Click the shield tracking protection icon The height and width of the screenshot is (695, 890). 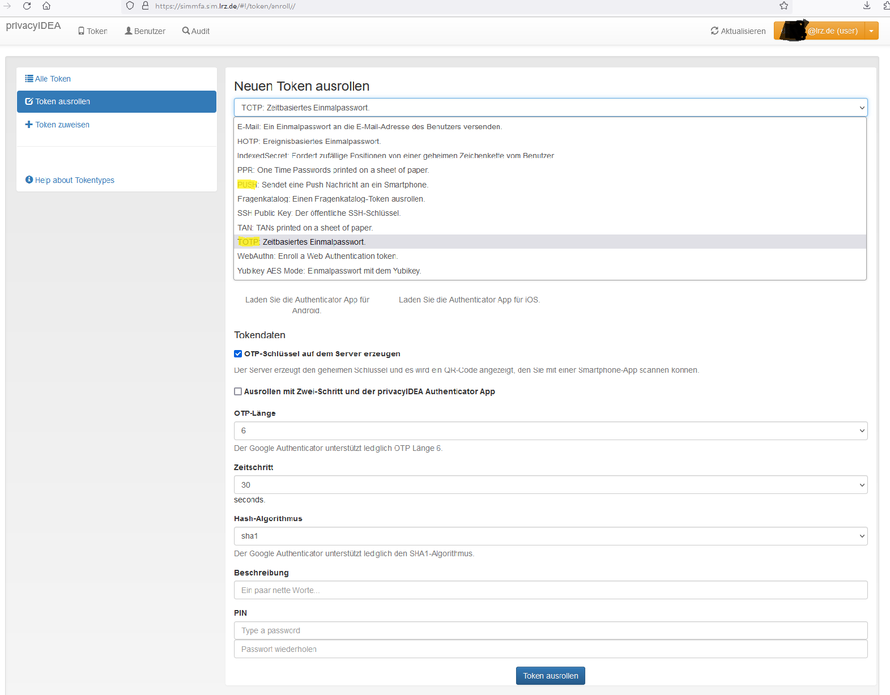click(x=130, y=6)
